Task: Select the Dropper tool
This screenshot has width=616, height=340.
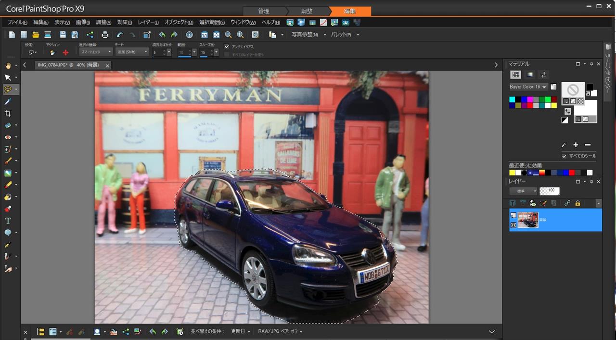Action: (x=8, y=102)
